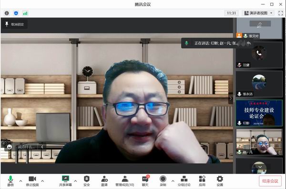
Task: Click the 结束会议 end meeting button
Action: point(270,181)
